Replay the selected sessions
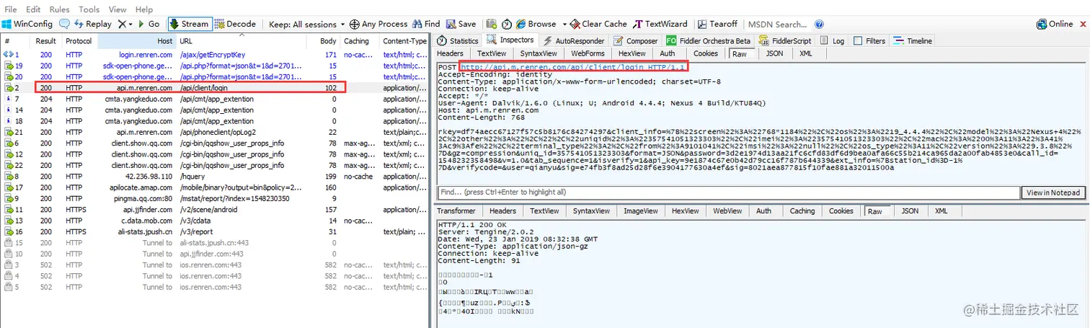 [x=92, y=24]
